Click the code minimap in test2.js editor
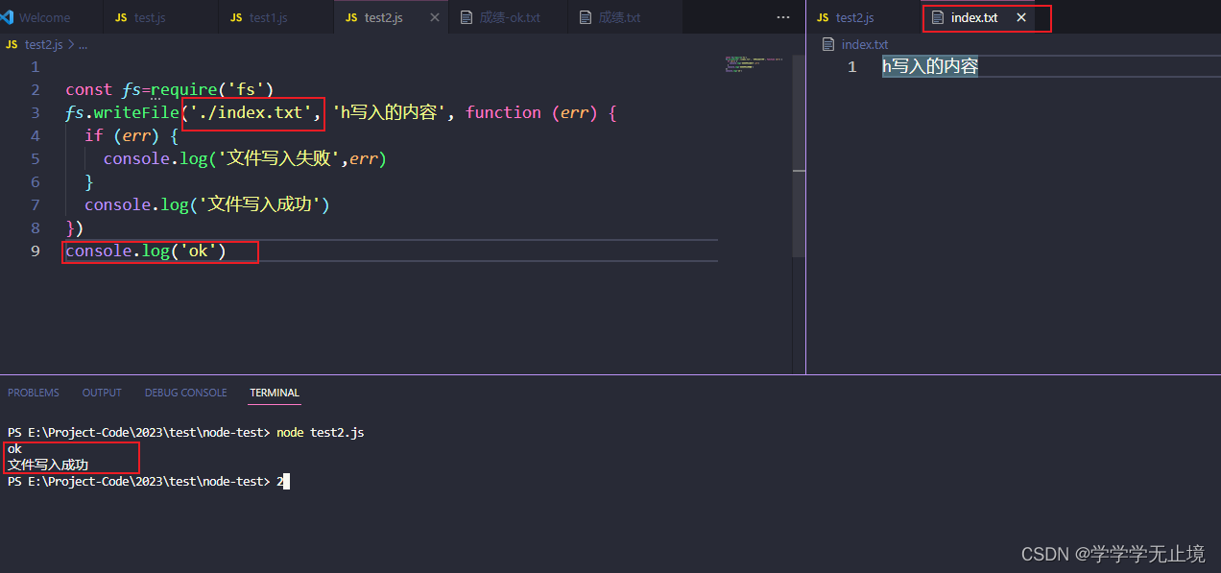1221x573 pixels. point(754,65)
